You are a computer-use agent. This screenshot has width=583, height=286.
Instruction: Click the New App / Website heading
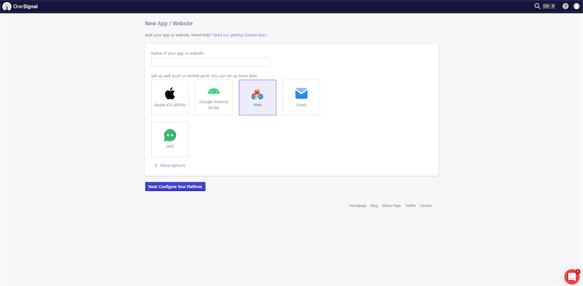coord(169,24)
